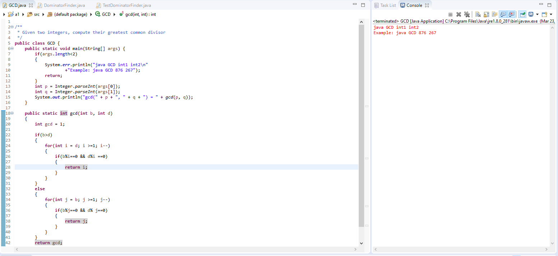Collapse the main method fold at line 6
Image resolution: width=558 pixels, height=256 pixels.
tap(12, 49)
